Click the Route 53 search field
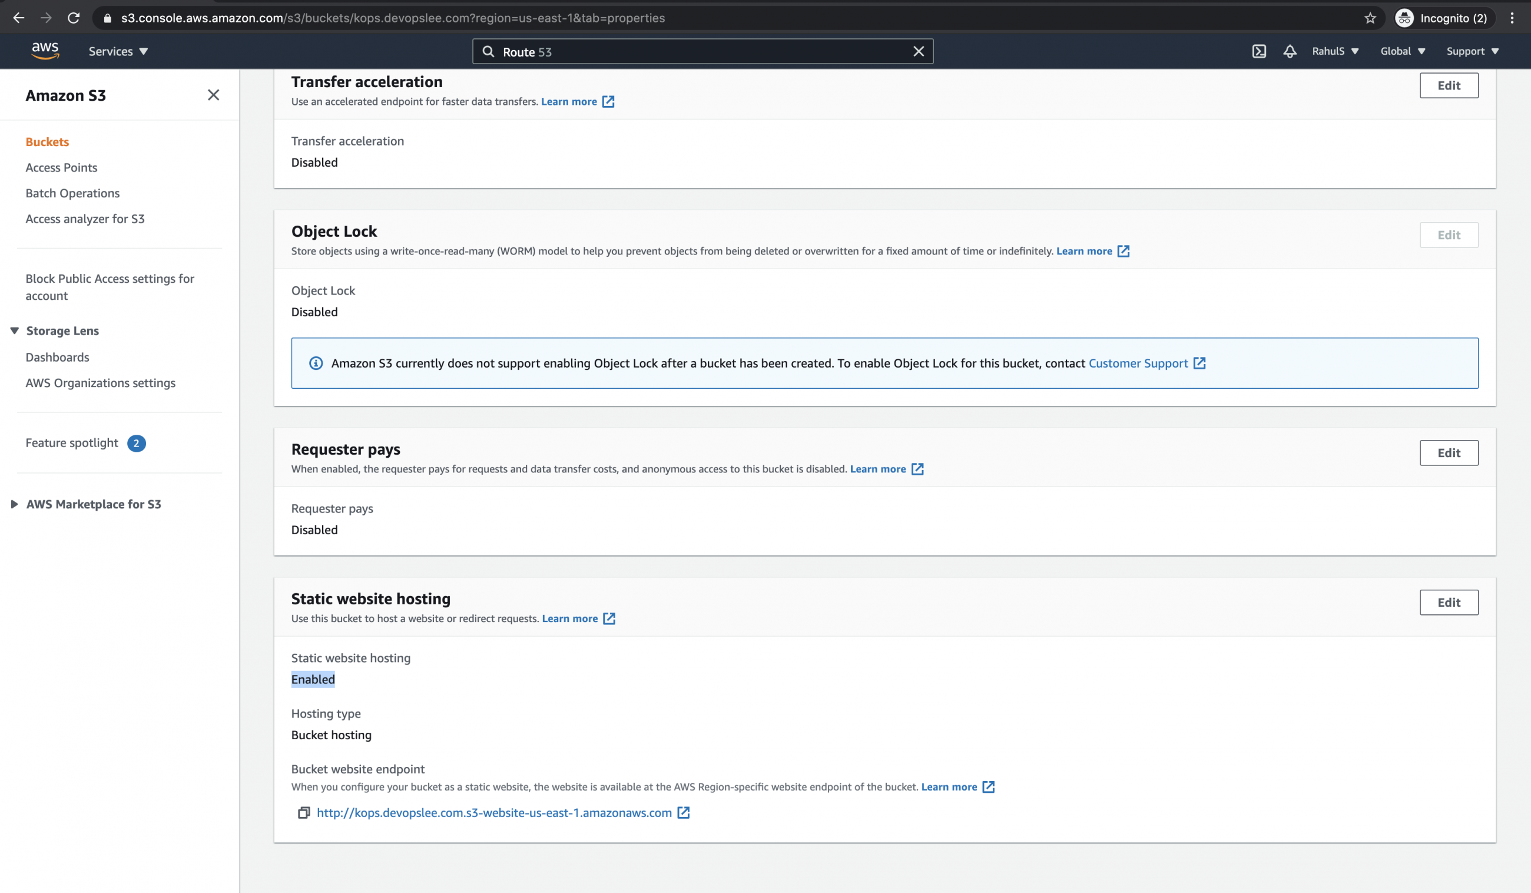The image size is (1531, 893). tap(699, 52)
